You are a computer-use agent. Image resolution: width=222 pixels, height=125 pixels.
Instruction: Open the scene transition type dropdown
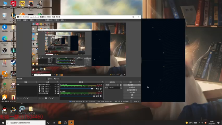[112, 85]
